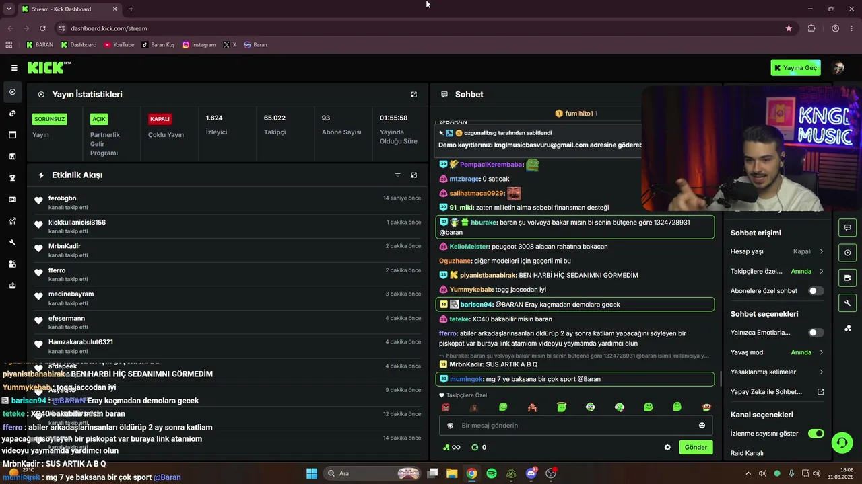Open the camera panel icon in right rail
Image resolution: width=862 pixels, height=484 pixels.
(x=847, y=278)
